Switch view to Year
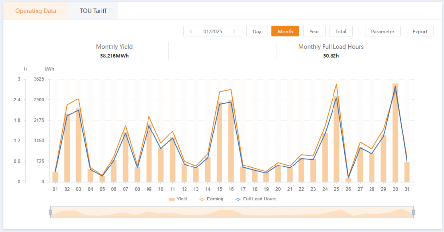This screenshot has width=444, height=232. point(314,31)
